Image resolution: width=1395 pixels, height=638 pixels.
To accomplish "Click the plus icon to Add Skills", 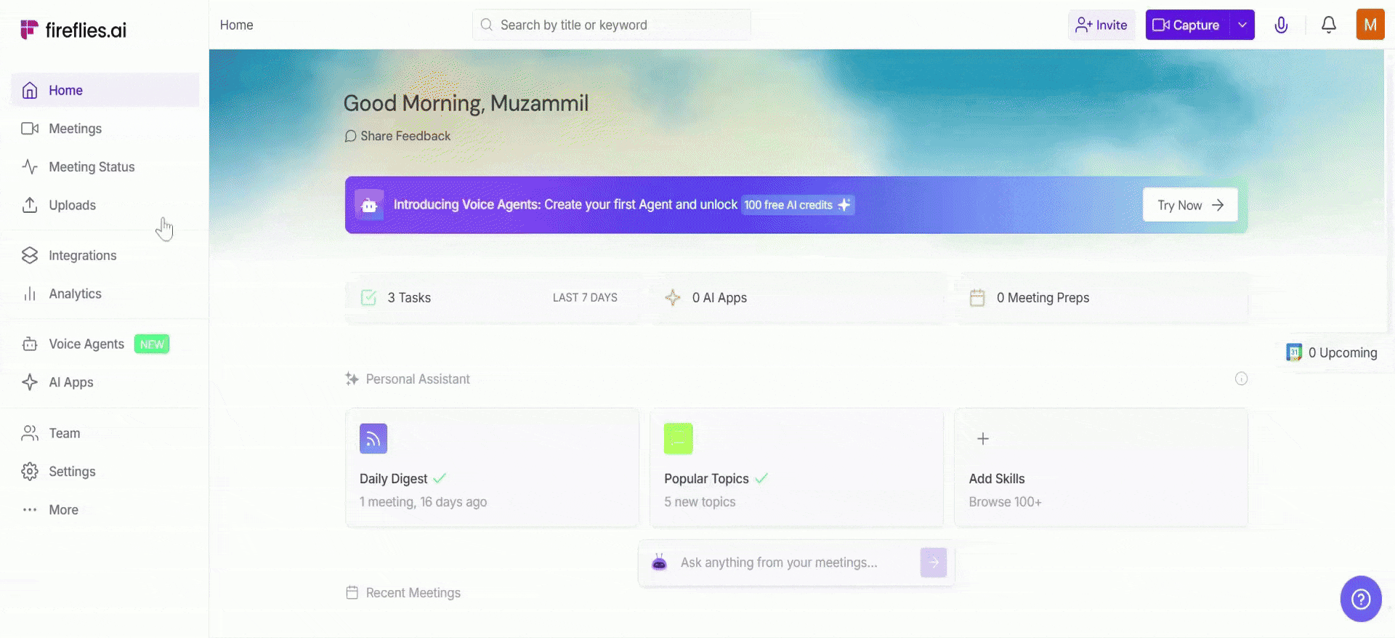I will click(x=983, y=439).
